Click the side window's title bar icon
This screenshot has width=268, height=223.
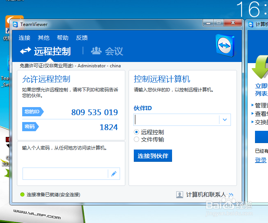(x=251, y=24)
